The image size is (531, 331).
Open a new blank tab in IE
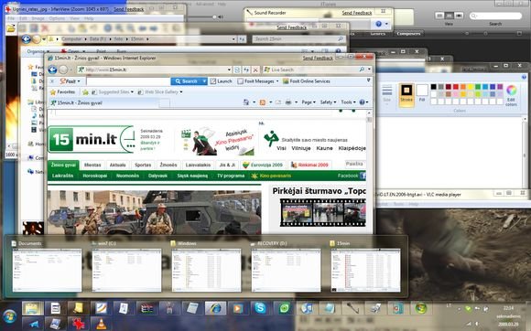[165, 103]
